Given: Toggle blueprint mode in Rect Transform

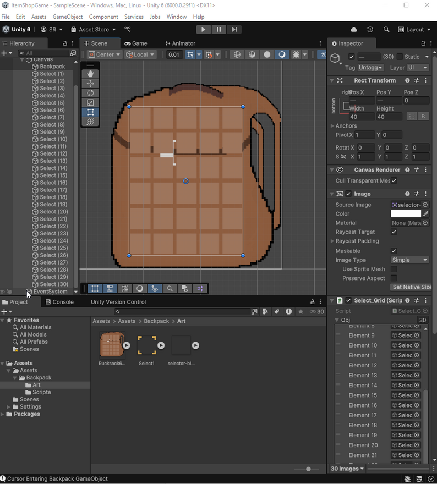Looking at the screenshot, I should click(x=412, y=117).
